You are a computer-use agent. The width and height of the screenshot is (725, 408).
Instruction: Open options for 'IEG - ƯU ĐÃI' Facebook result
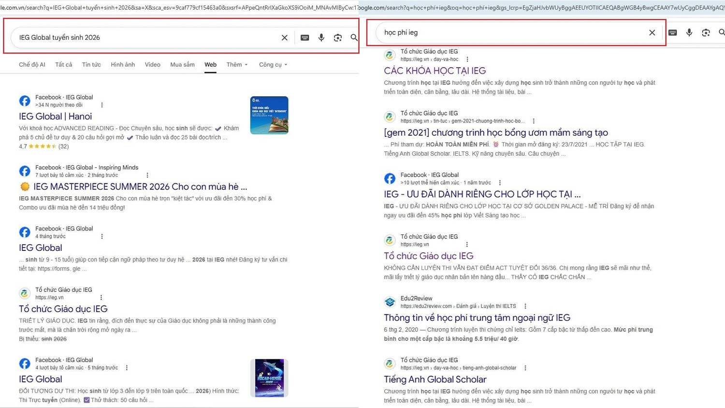tap(500, 183)
